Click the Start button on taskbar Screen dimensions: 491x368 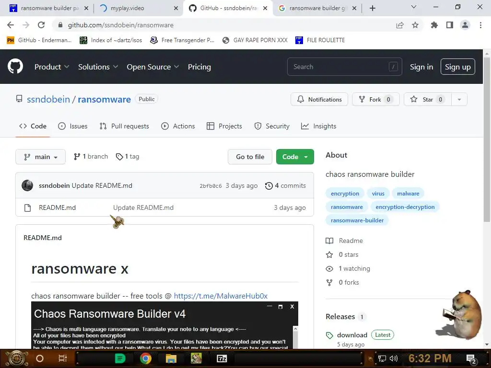click(x=17, y=358)
